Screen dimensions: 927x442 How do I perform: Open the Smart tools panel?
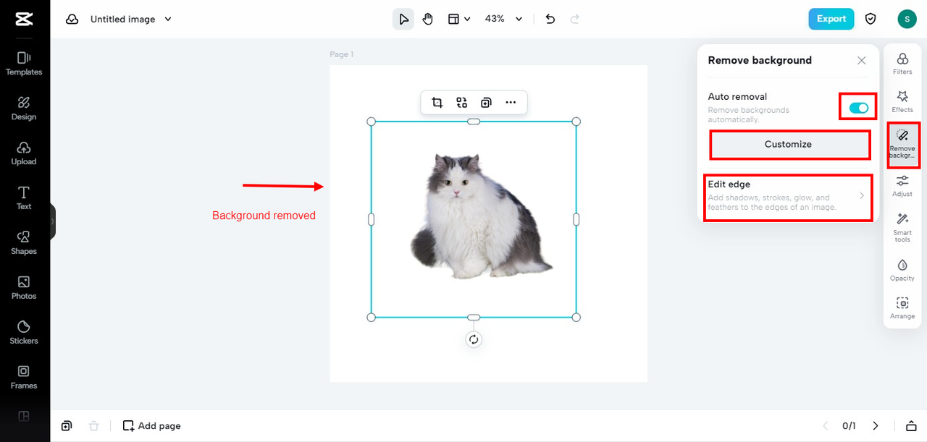point(902,226)
